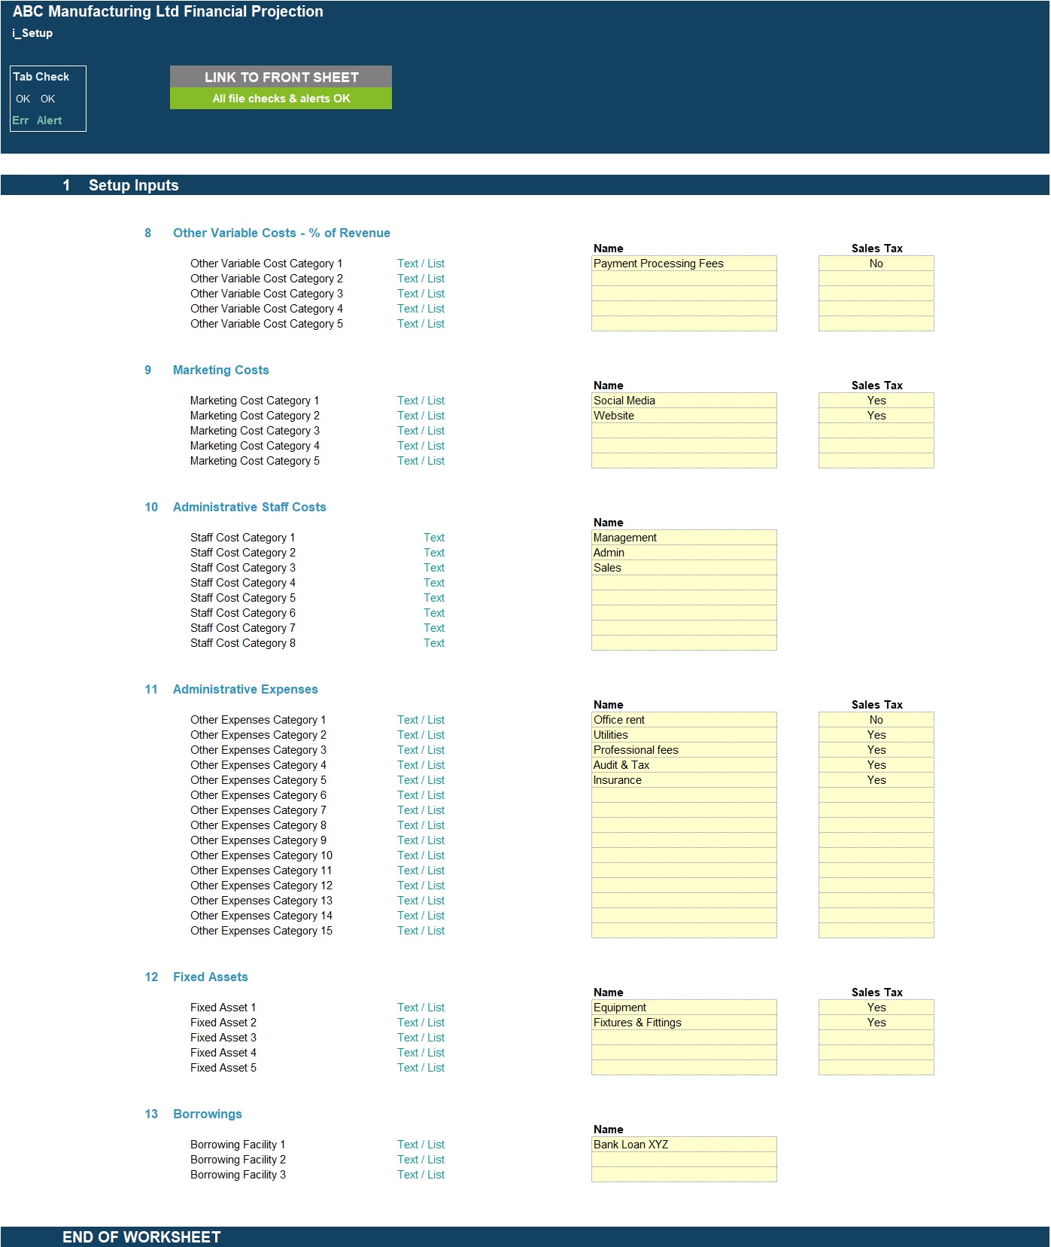Select the Name cell for Other Expenses Category 15
Image resolution: width=1051 pixels, height=1247 pixels.
click(x=684, y=931)
